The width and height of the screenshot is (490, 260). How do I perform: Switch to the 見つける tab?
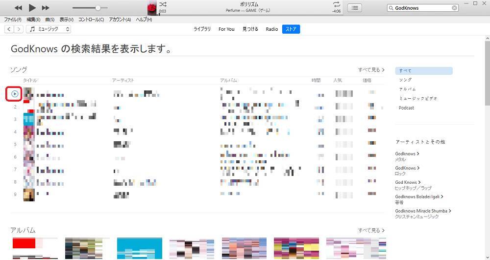coord(250,29)
